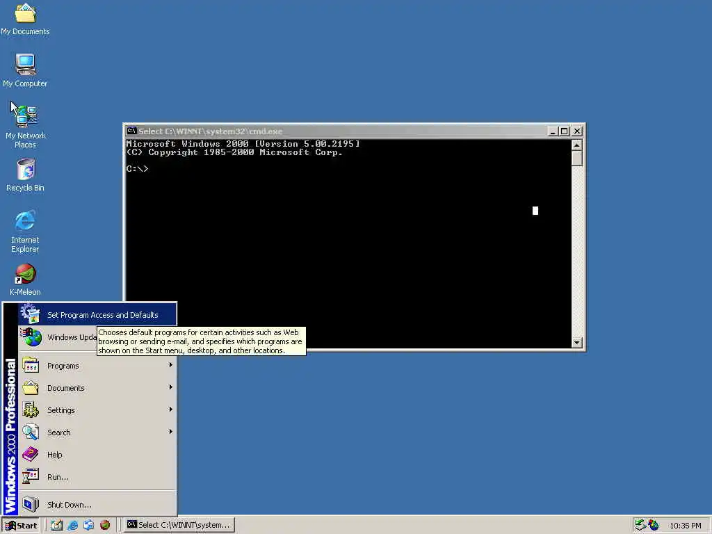Open the Programs submenu
Image resolution: width=712 pixels, height=534 pixels.
97,366
